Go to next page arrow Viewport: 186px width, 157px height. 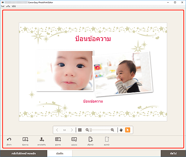pos(72,130)
